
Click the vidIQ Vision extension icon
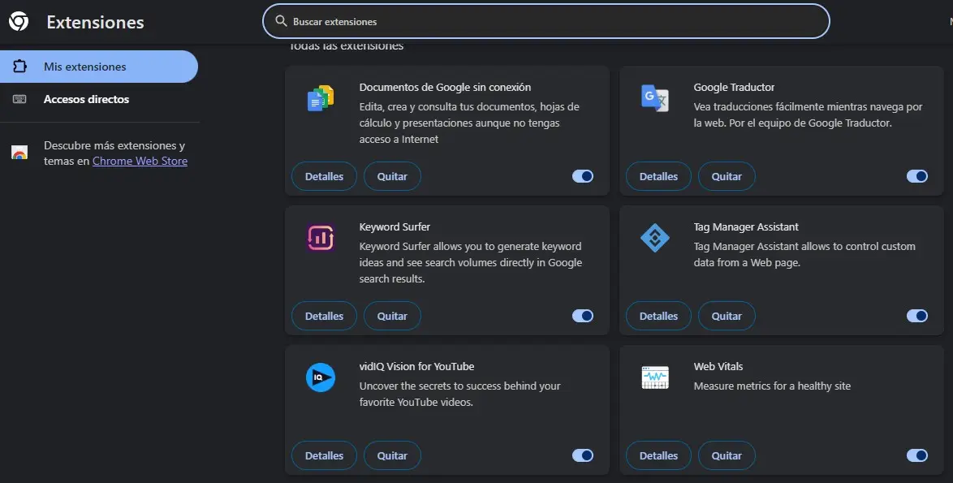point(321,378)
